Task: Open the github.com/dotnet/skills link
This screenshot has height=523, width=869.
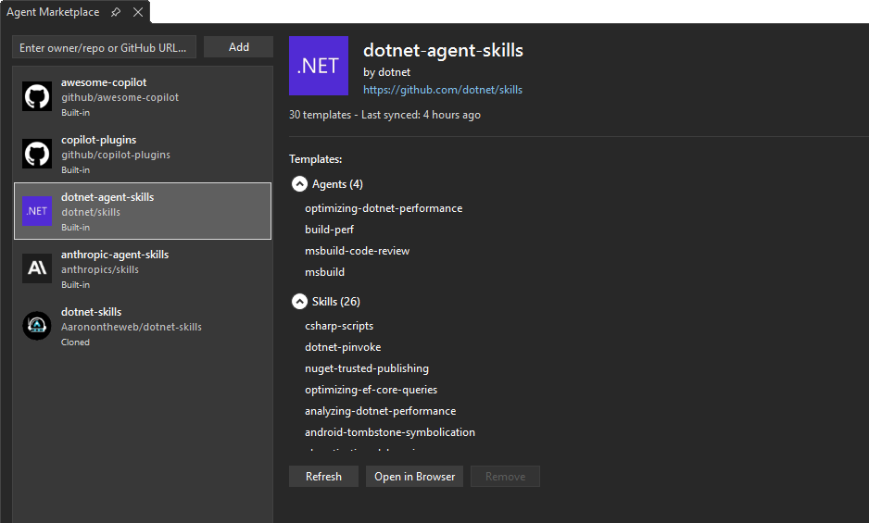Action: [x=443, y=90]
